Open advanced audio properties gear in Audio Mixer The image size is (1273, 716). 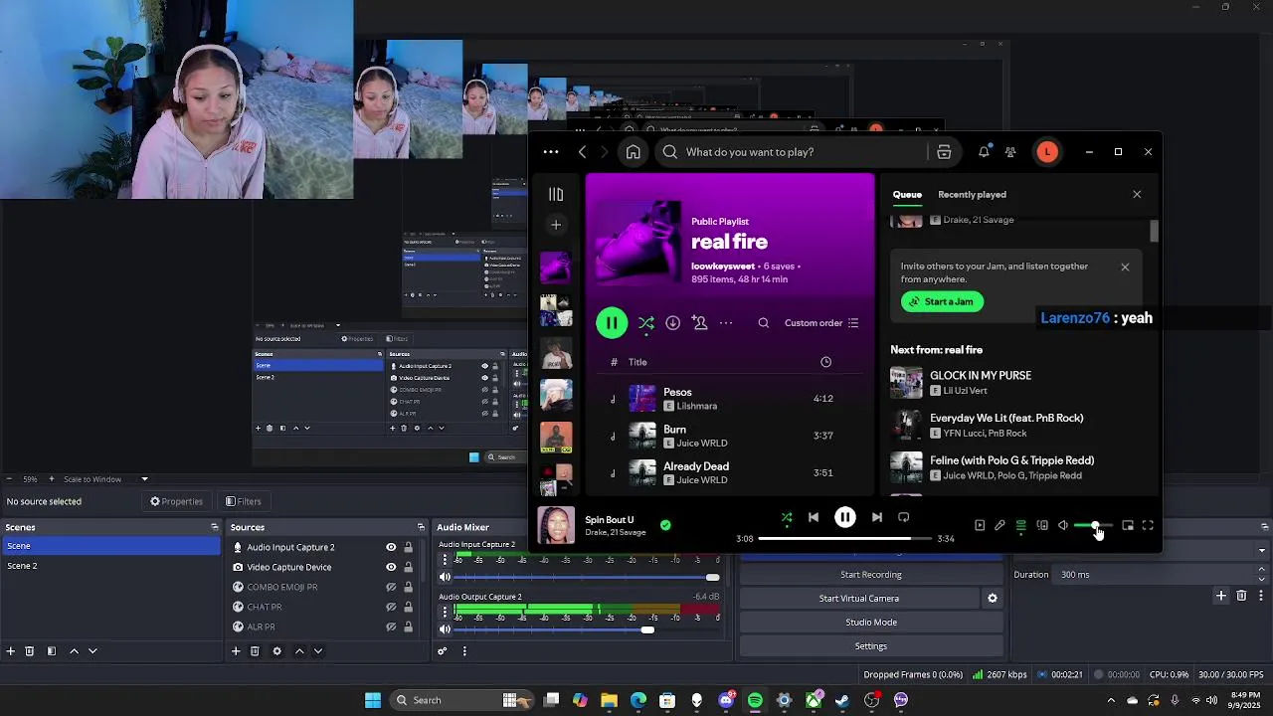pos(443,651)
